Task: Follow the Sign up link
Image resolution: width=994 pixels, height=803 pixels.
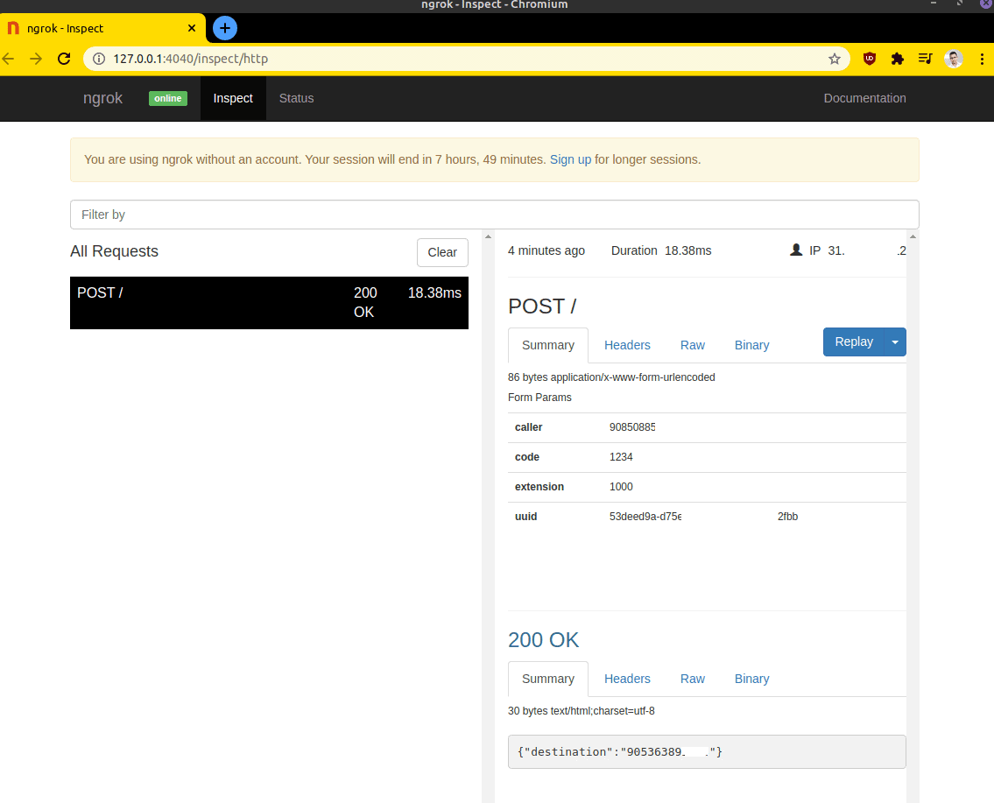Action: [570, 159]
